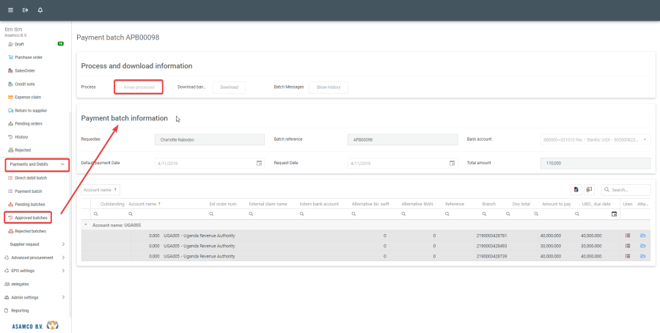Click the logout icon in top bar
660x333 pixels.
click(25, 10)
